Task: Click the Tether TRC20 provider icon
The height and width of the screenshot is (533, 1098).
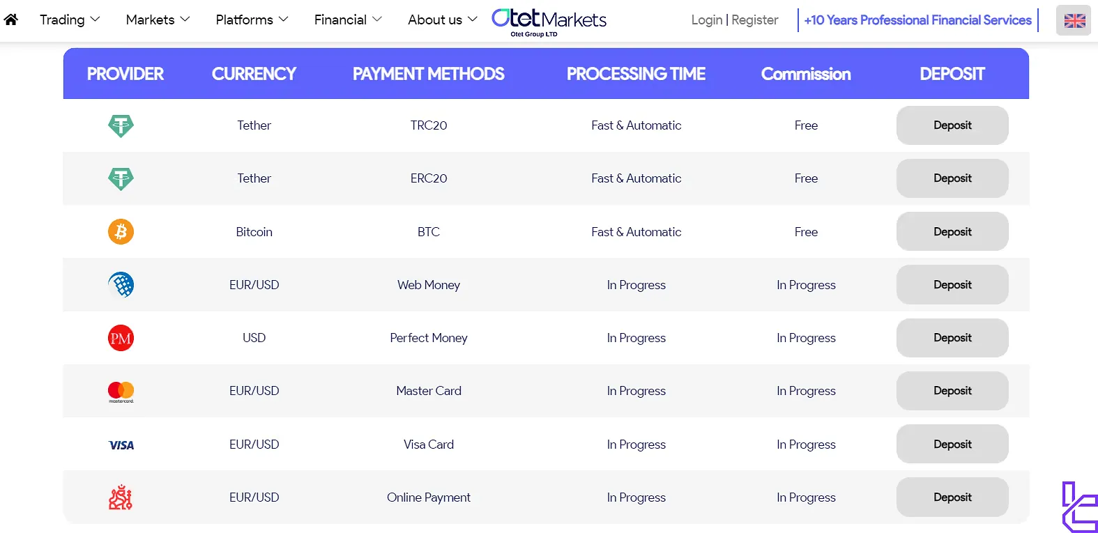Action: pyautogui.click(x=121, y=125)
